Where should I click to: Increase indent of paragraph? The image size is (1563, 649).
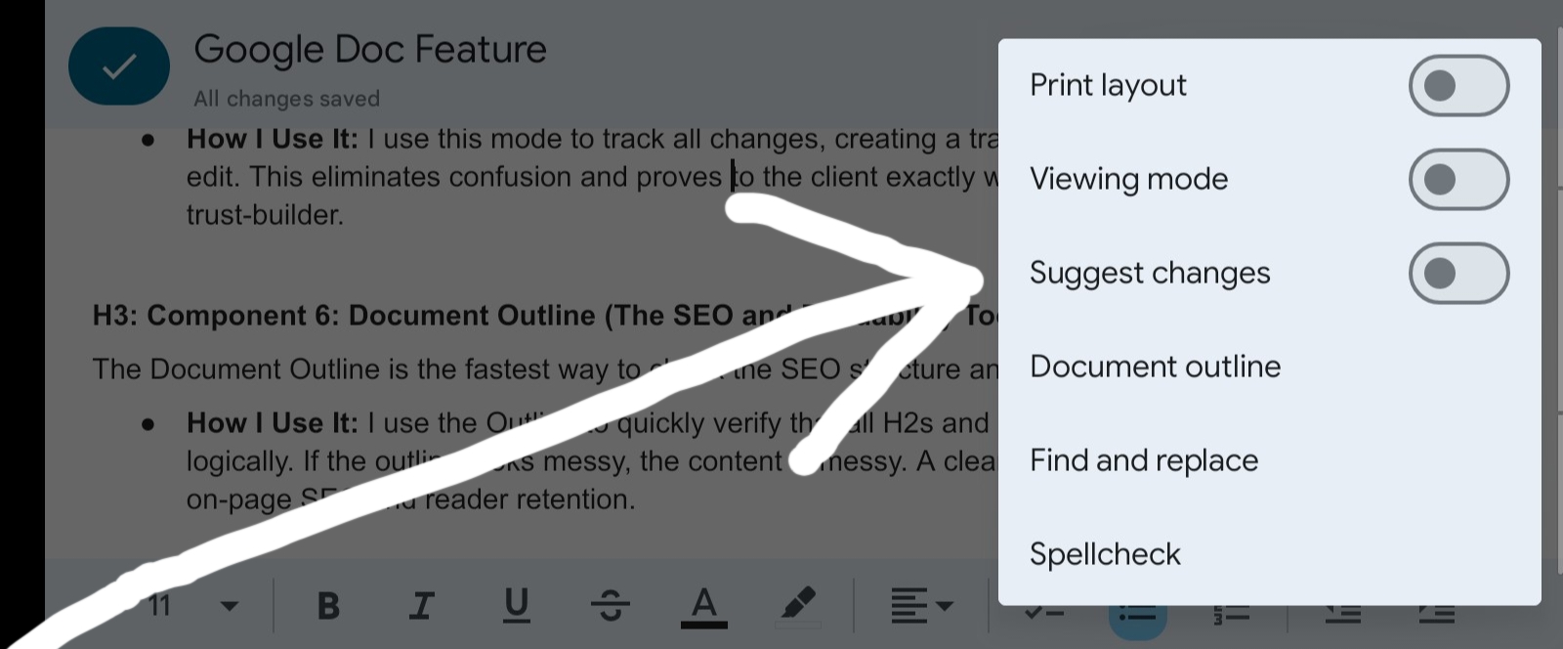[1437, 616]
